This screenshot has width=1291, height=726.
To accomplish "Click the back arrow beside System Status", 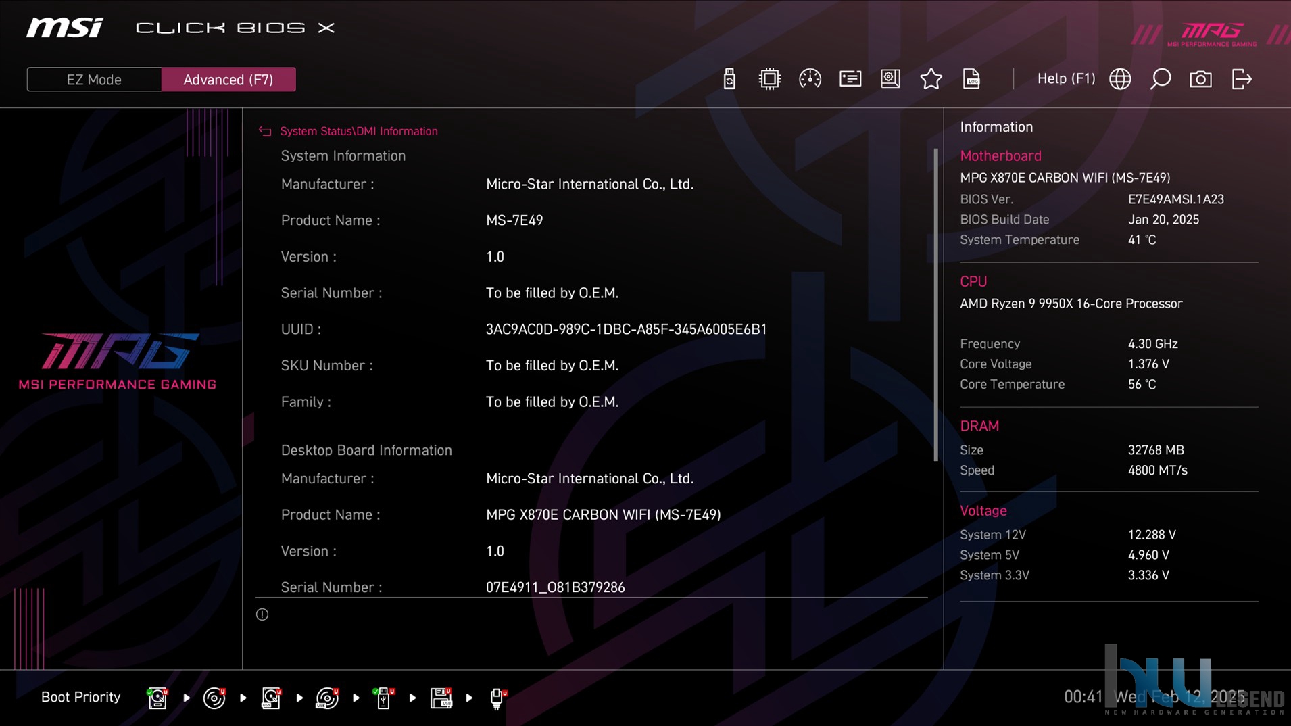I will coord(265,131).
